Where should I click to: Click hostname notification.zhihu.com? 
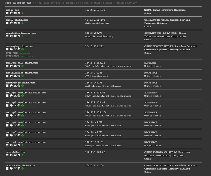[x=22, y=73]
